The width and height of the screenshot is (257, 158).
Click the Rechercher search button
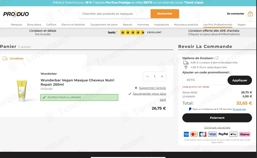165,14
